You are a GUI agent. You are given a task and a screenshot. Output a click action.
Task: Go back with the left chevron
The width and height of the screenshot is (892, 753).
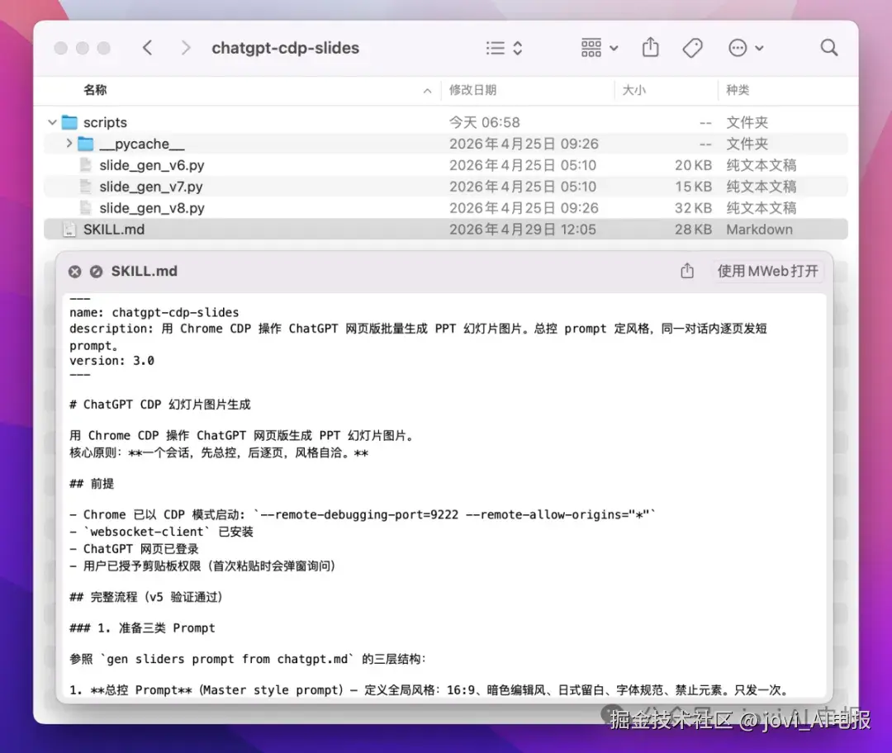[x=147, y=48]
